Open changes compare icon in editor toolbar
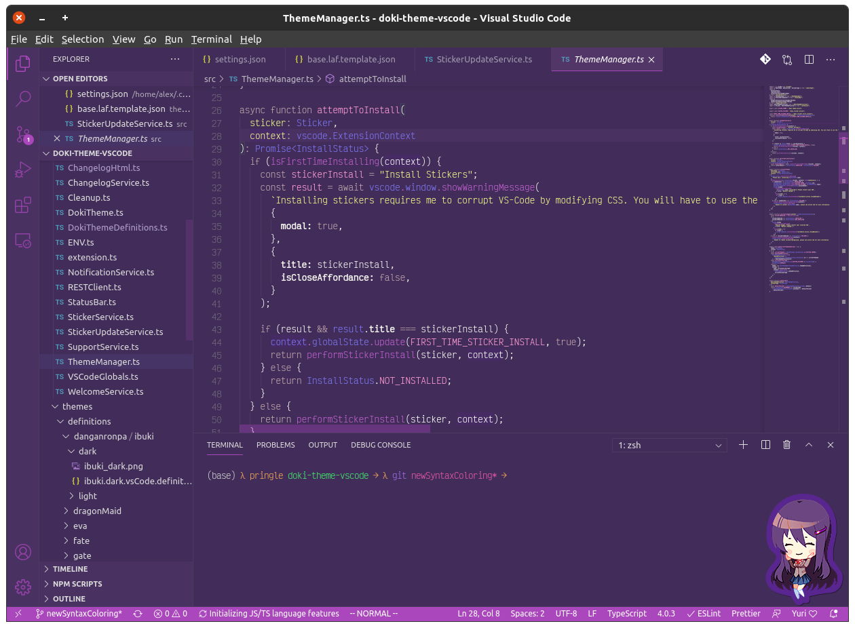The image size is (855, 628). pyautogui.click(x=787, y=59)
